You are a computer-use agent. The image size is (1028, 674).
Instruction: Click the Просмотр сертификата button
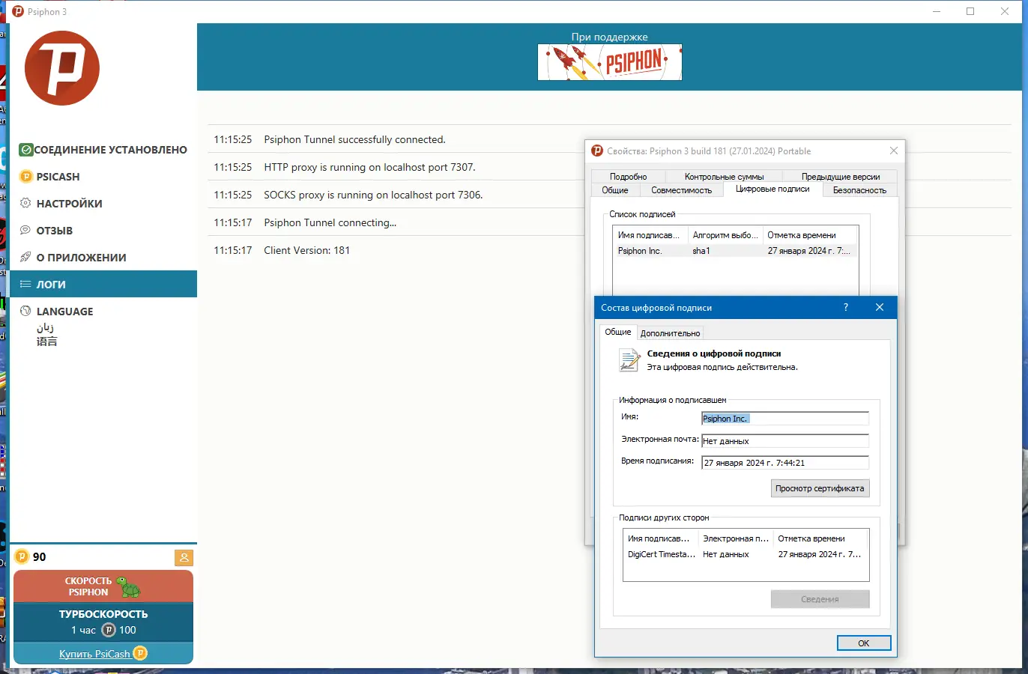[x=820, y=488]
